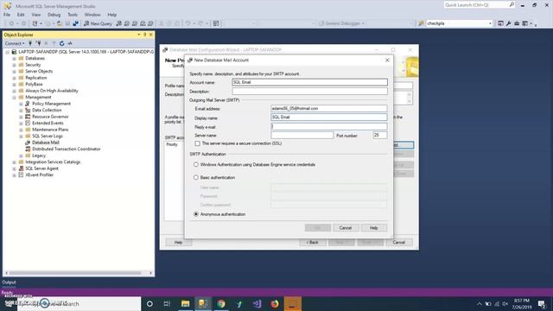Click Cancel in New Database Mail Account dialog
Image resolution: width=553 pixels, height=311 pixels.
[x=346, y=228]
